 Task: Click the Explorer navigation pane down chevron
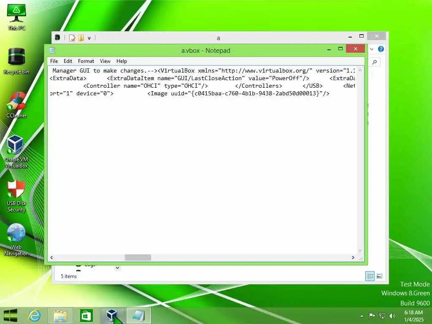117,267
